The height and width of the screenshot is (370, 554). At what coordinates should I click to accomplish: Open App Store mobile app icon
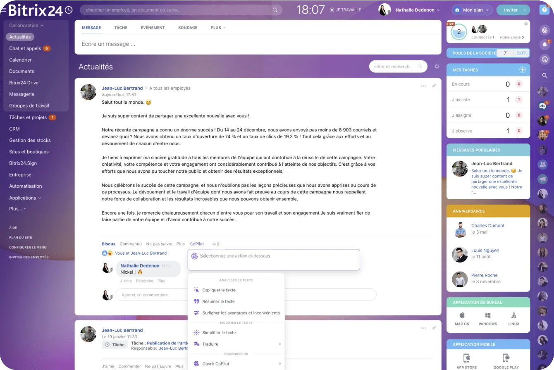pyautogui.click(x=467, y=358)
